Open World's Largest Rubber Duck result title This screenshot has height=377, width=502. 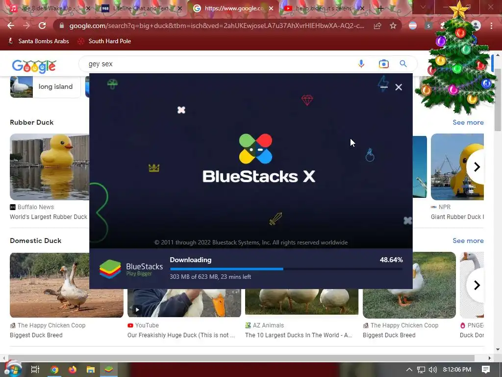[49, 216]
